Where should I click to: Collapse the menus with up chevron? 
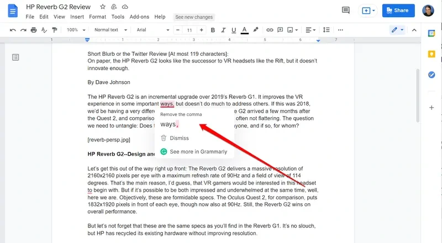point(414,30)
